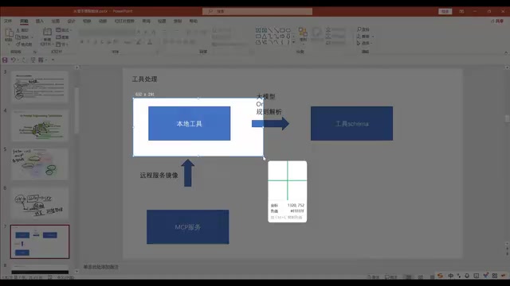Viewport: 510px width, 286px height.
Task: Click the 本地工具 blue box
Action: click(x=190, y=124)
